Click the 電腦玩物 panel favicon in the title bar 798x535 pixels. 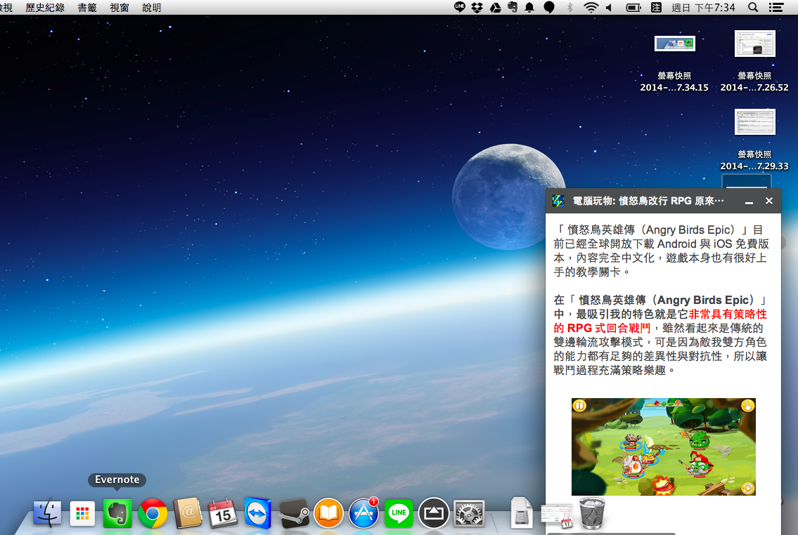(x=558, y=202)
